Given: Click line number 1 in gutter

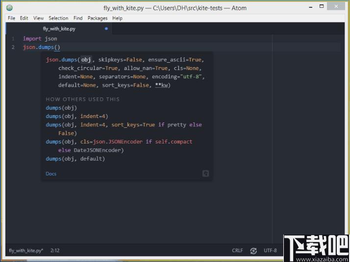Looking at the screenshot, I should (x=13, y=39).
